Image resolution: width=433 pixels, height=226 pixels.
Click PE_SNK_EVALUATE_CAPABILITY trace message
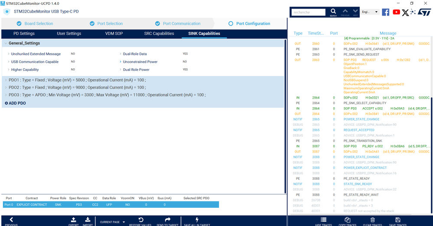tap(367, 49)
